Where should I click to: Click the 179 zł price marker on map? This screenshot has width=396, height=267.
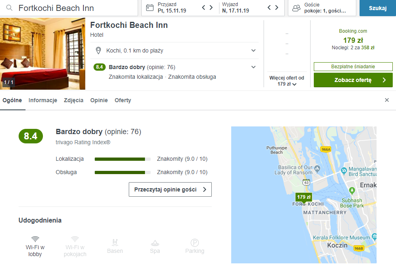(x=304, y=197)
